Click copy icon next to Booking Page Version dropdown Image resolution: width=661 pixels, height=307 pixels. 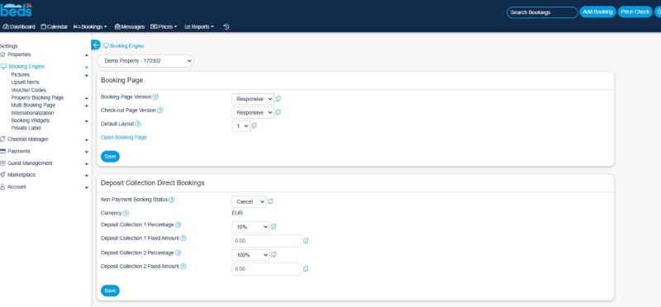click(278, 99)
